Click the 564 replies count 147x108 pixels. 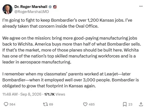point(12,104)
